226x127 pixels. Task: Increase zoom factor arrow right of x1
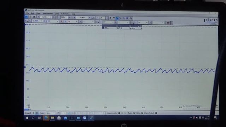click(x=107, y=18)
